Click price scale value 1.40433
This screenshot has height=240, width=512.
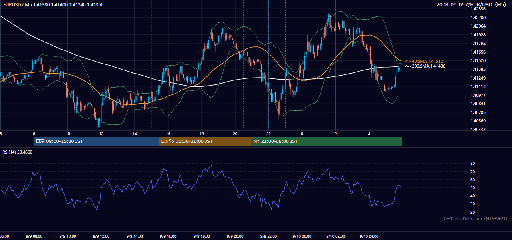[x=478, y=130]
